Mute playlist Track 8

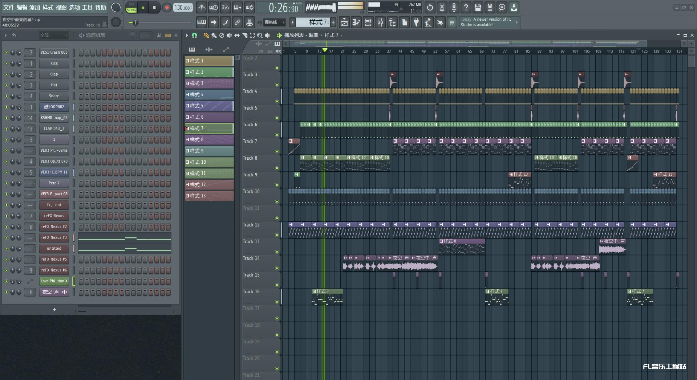277,168
